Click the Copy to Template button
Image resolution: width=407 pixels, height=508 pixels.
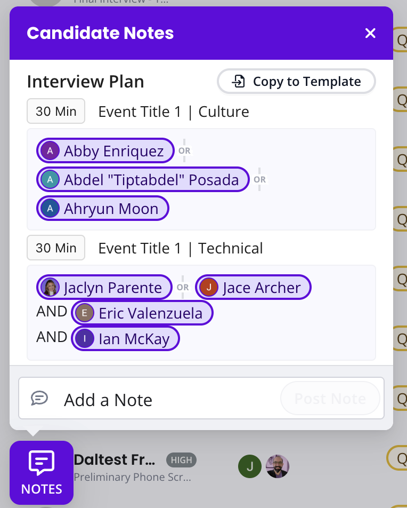click(296, 82)
